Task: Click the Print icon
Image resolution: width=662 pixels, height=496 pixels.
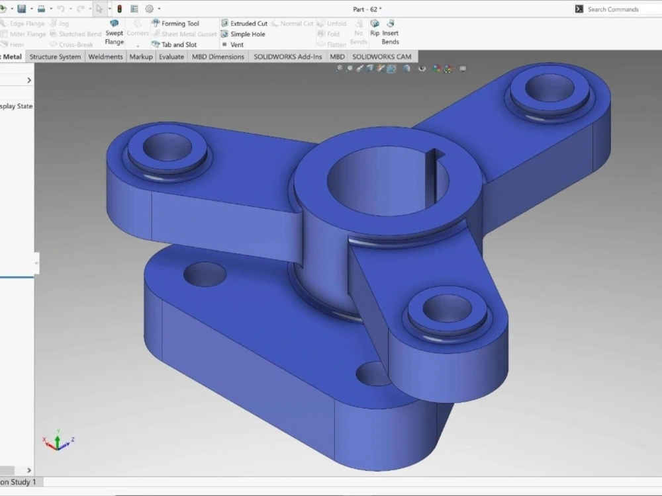Action: 41,9
